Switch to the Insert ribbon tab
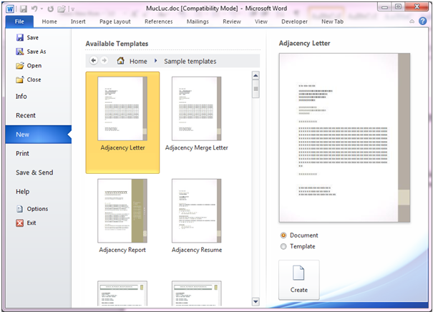The width and height of the screenshot is (433, 312). click(x=78, y=21)
